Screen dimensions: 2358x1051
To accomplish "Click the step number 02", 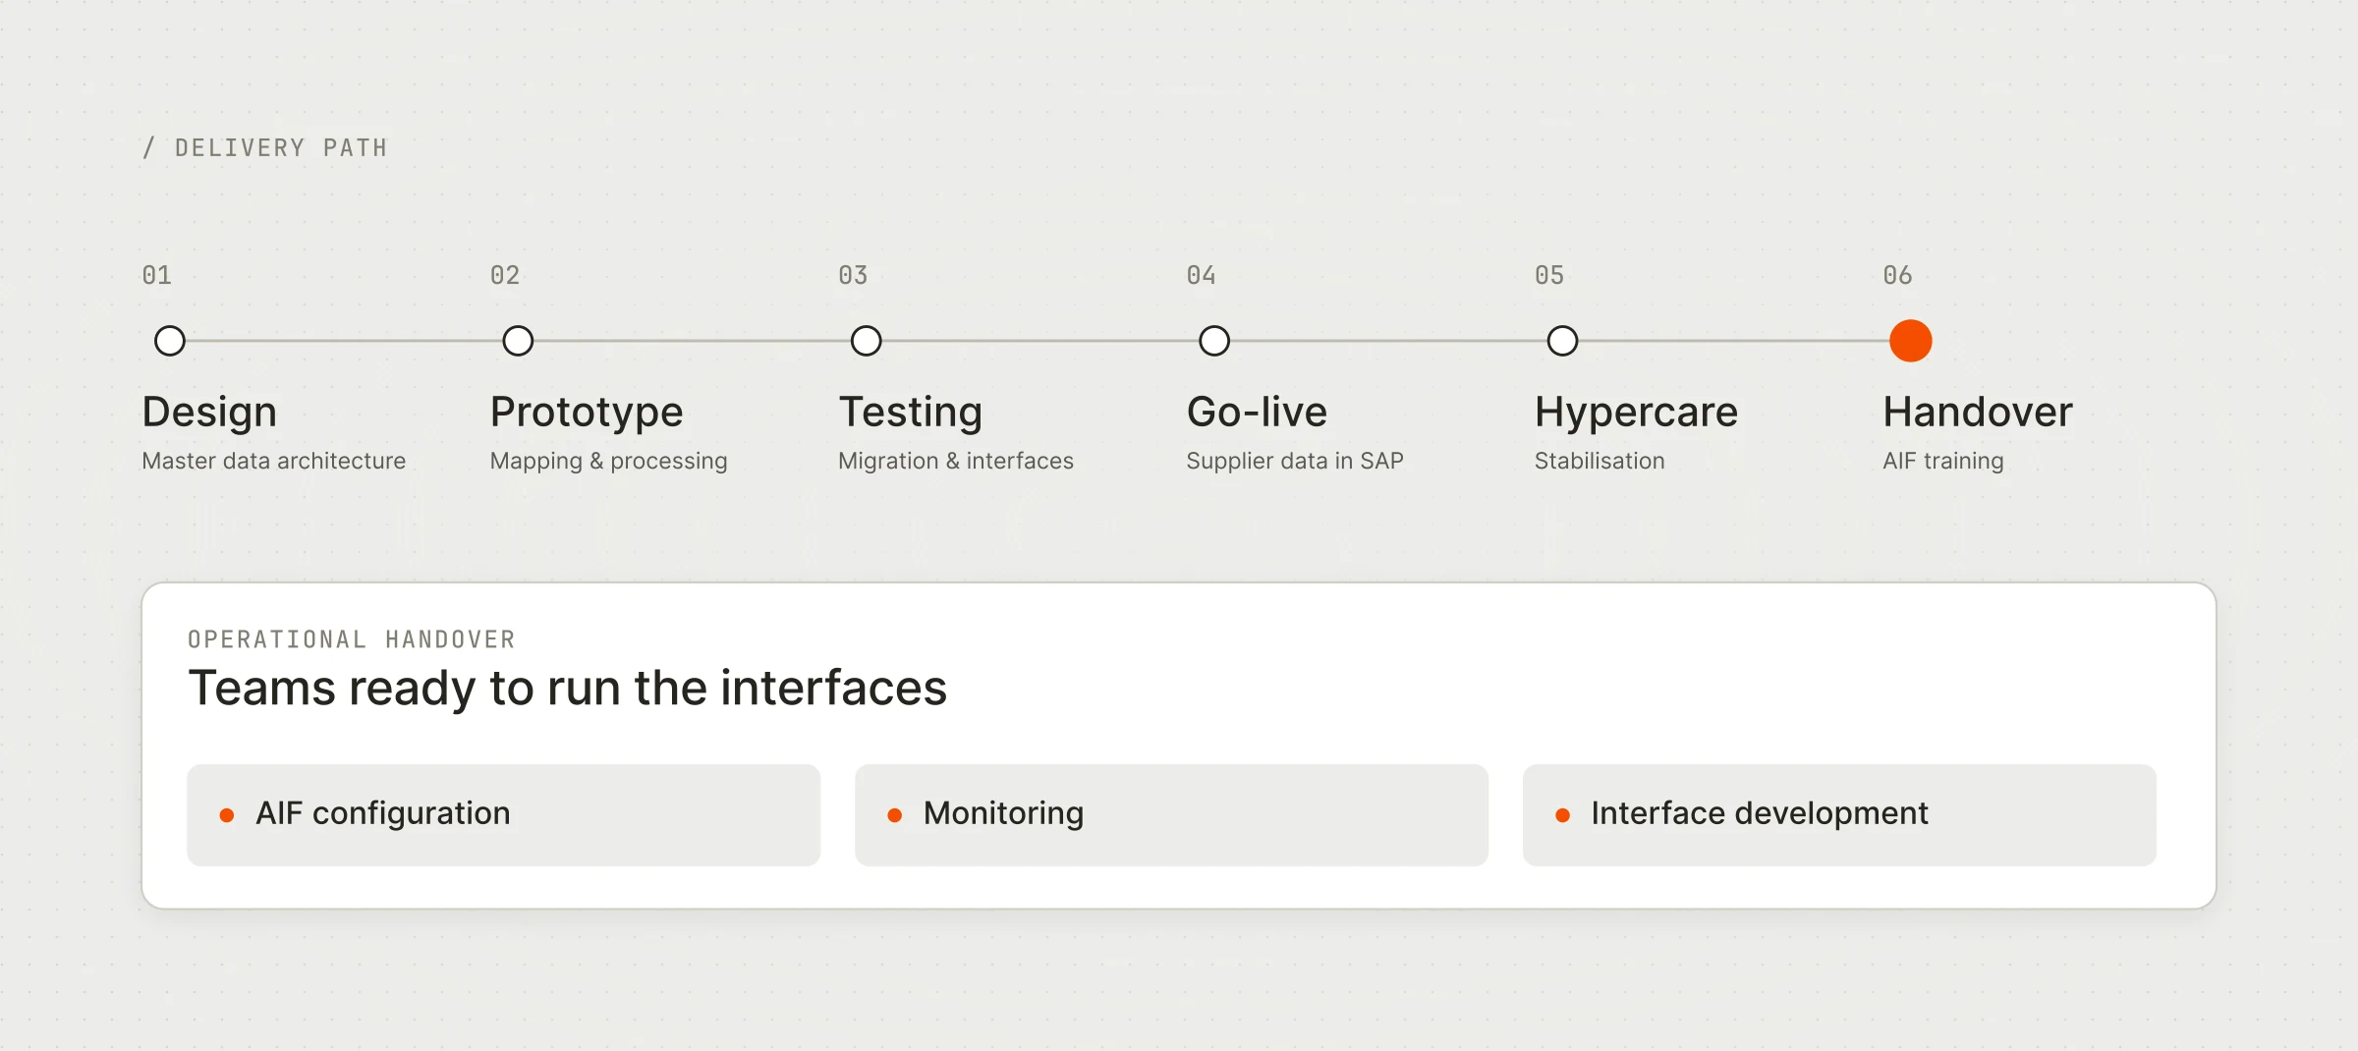I will pos(505,275).
